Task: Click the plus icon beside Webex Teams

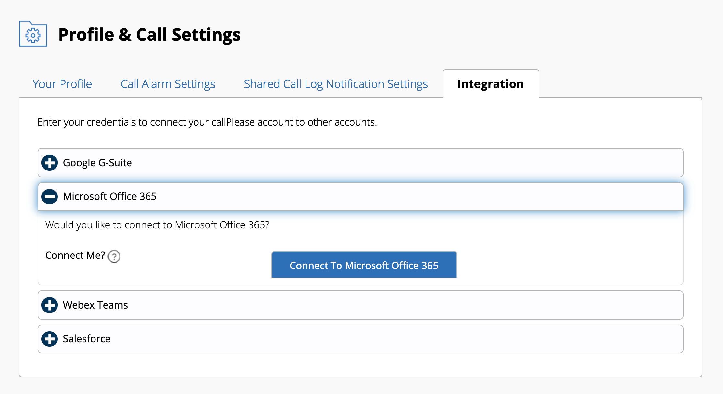Action: 50,305
